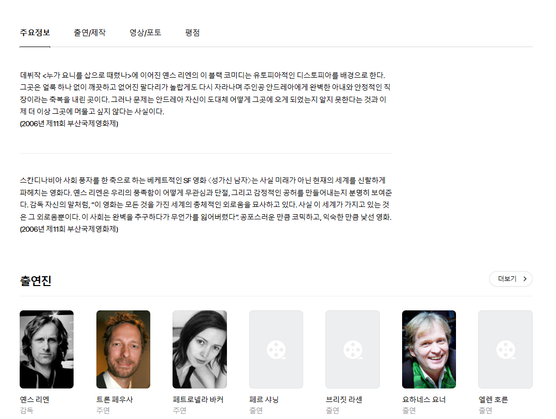The width and height of the screenshot is (556, 419).
Task: Open 요하네스 요너 photo thumbnail
Action: coord(429,349)
